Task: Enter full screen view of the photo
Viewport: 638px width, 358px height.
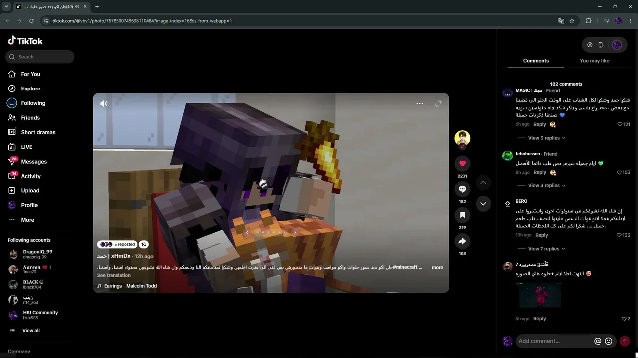Action: 438,104
